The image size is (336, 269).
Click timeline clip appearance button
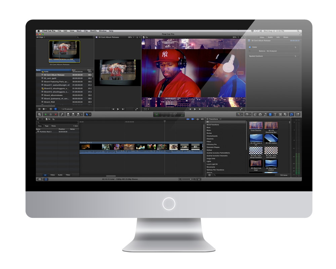click(199, 179)
